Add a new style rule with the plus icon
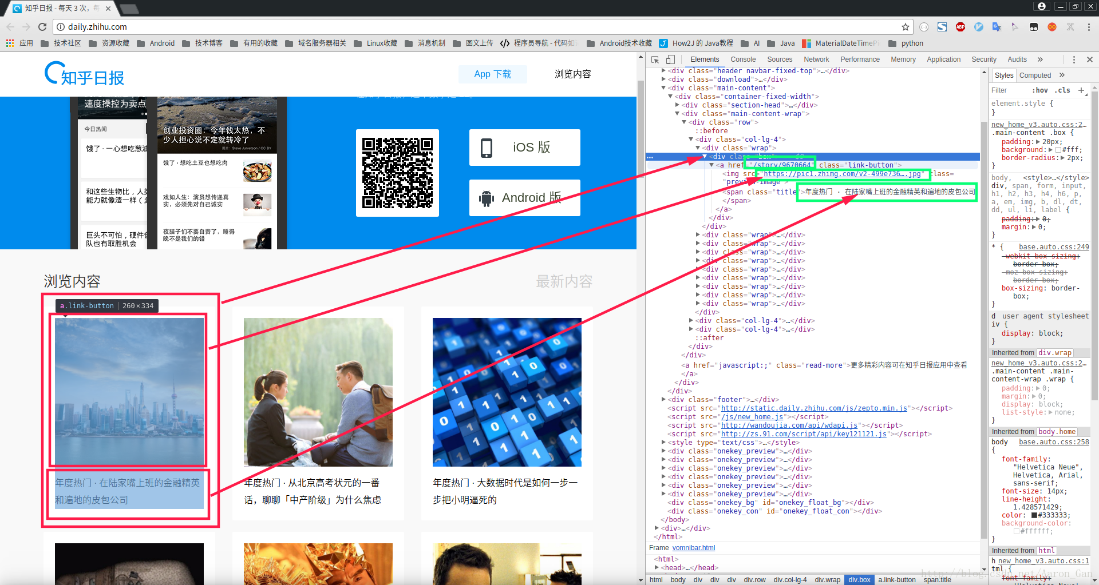This screenshot has height=585, width=1099. click(x=1081, y=90)
